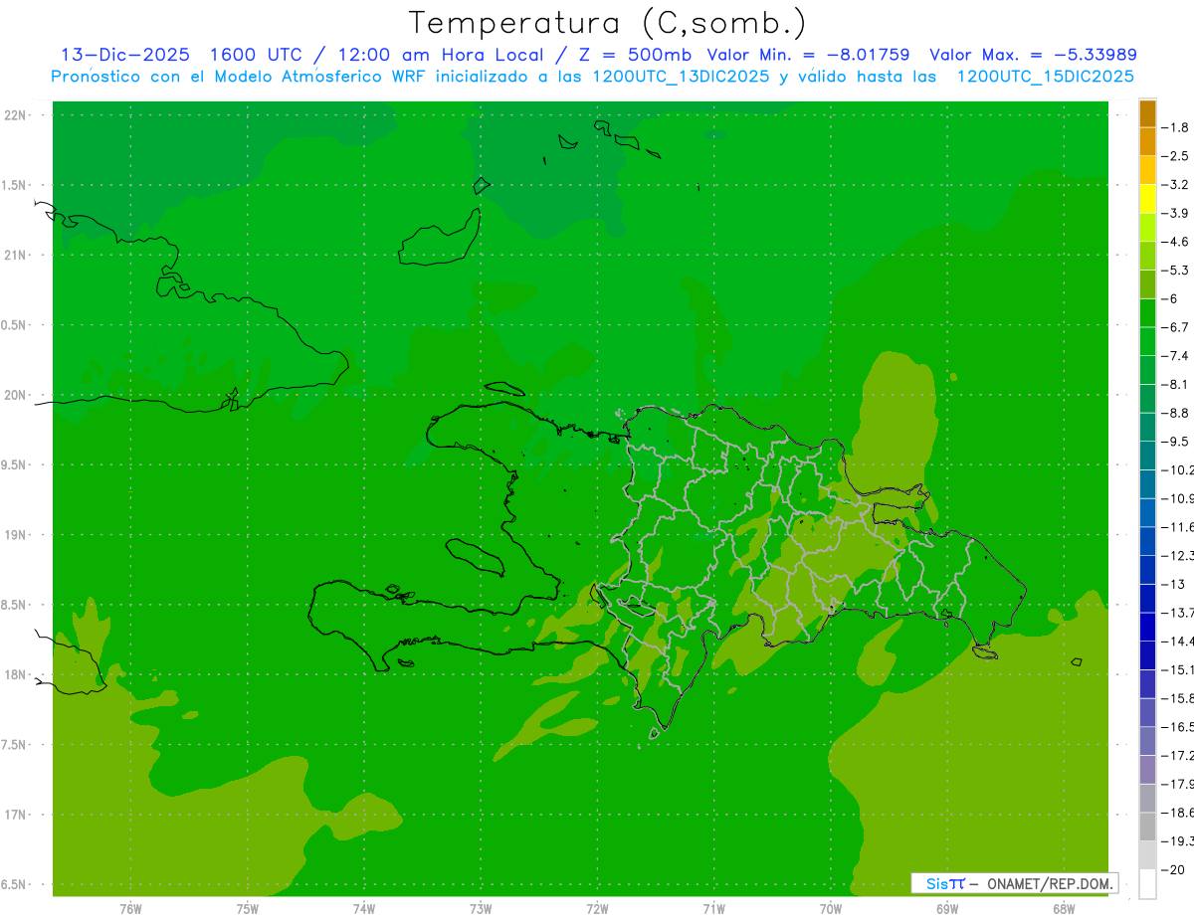This screenshot has height=922, width=1194.
Task: Select the '75W' longitude axis label
Action: coord(248,909)
